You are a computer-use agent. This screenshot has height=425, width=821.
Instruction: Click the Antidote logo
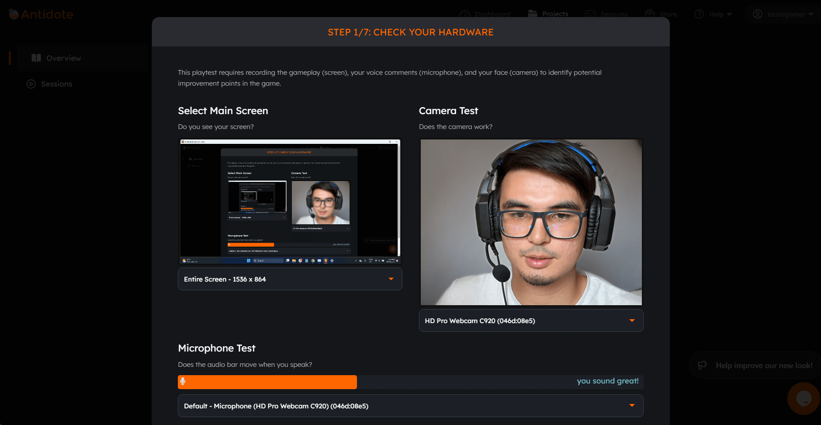pyautogui.click(x=40, y=14)
